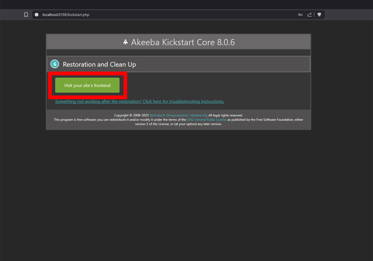373x261 pixels.
Task: Toggle the bookmark for this page
Action: (26, 15)
